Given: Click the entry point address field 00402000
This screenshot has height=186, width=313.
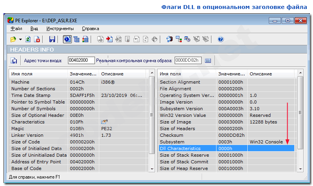Looking at the screenshot, I should pos(81,60).
